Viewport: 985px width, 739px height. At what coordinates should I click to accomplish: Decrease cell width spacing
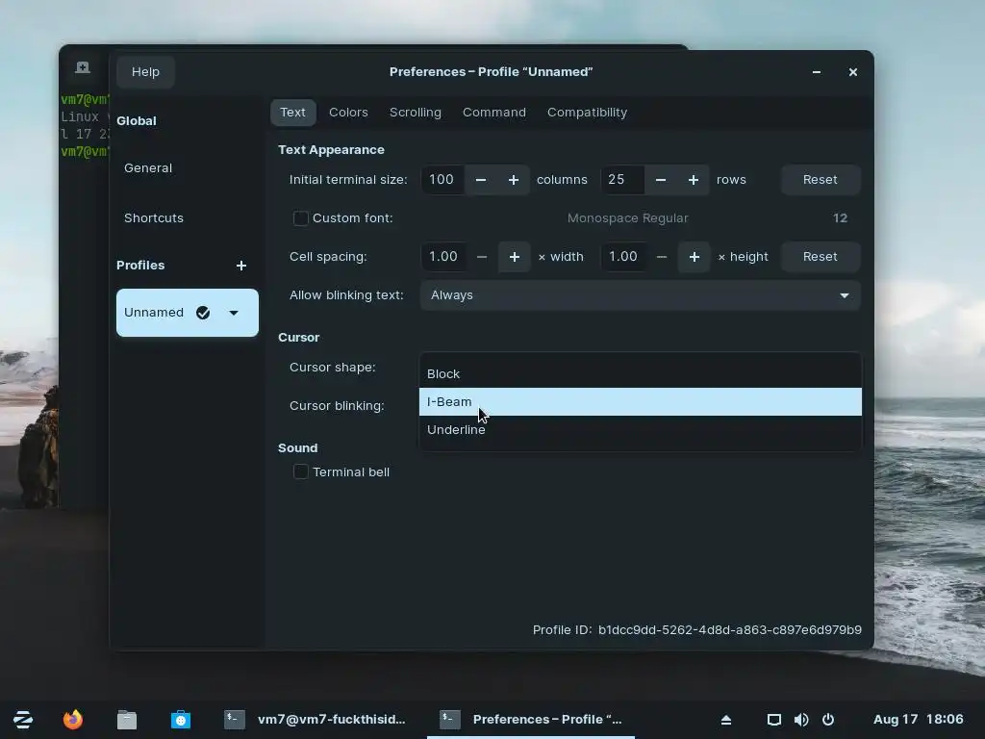(482, 256)
